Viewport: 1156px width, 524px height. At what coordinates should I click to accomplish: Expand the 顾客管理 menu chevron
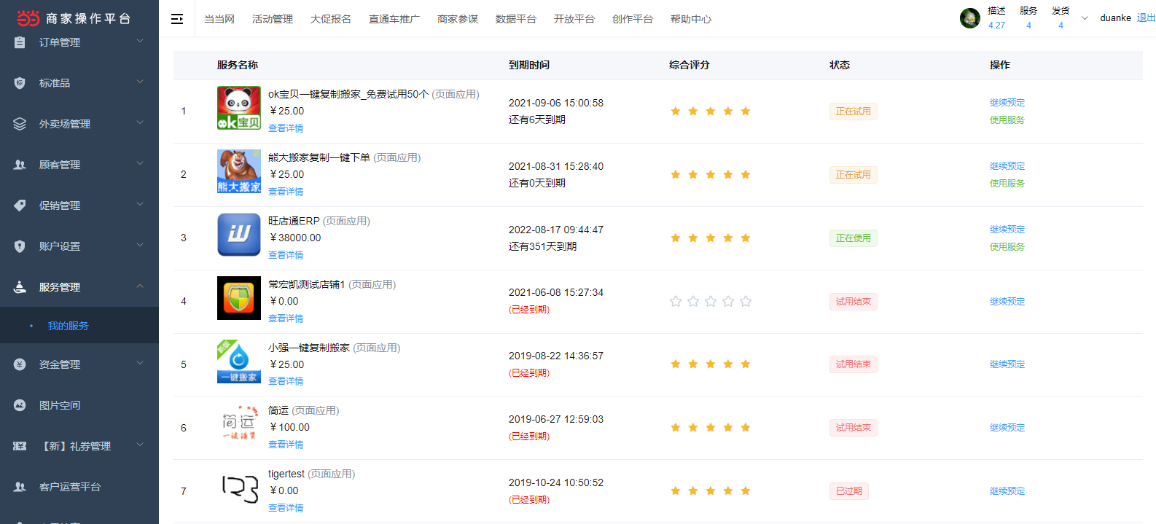point(140,163)
